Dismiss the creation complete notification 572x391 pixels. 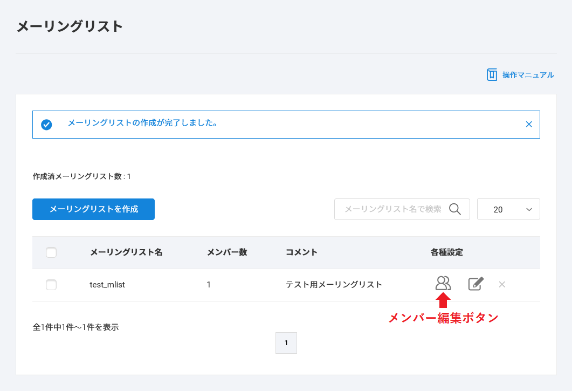pos(529,124)
